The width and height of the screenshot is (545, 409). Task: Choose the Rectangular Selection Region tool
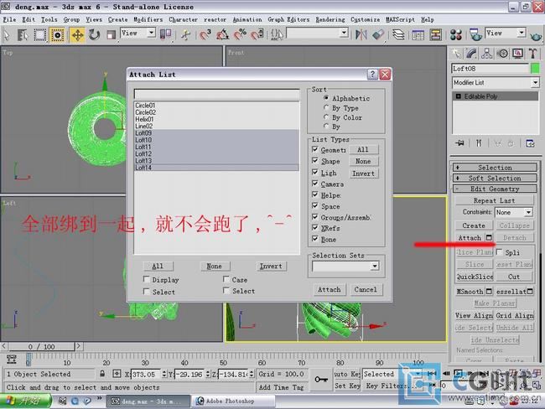[39, 34]
